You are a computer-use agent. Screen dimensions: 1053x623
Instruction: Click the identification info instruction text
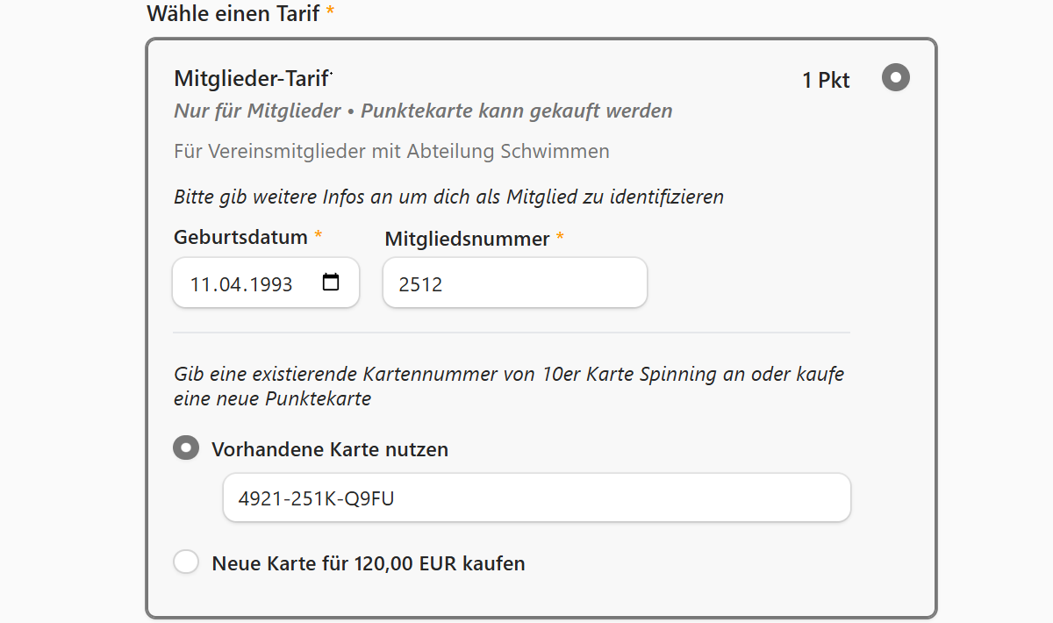click(448, 197)
